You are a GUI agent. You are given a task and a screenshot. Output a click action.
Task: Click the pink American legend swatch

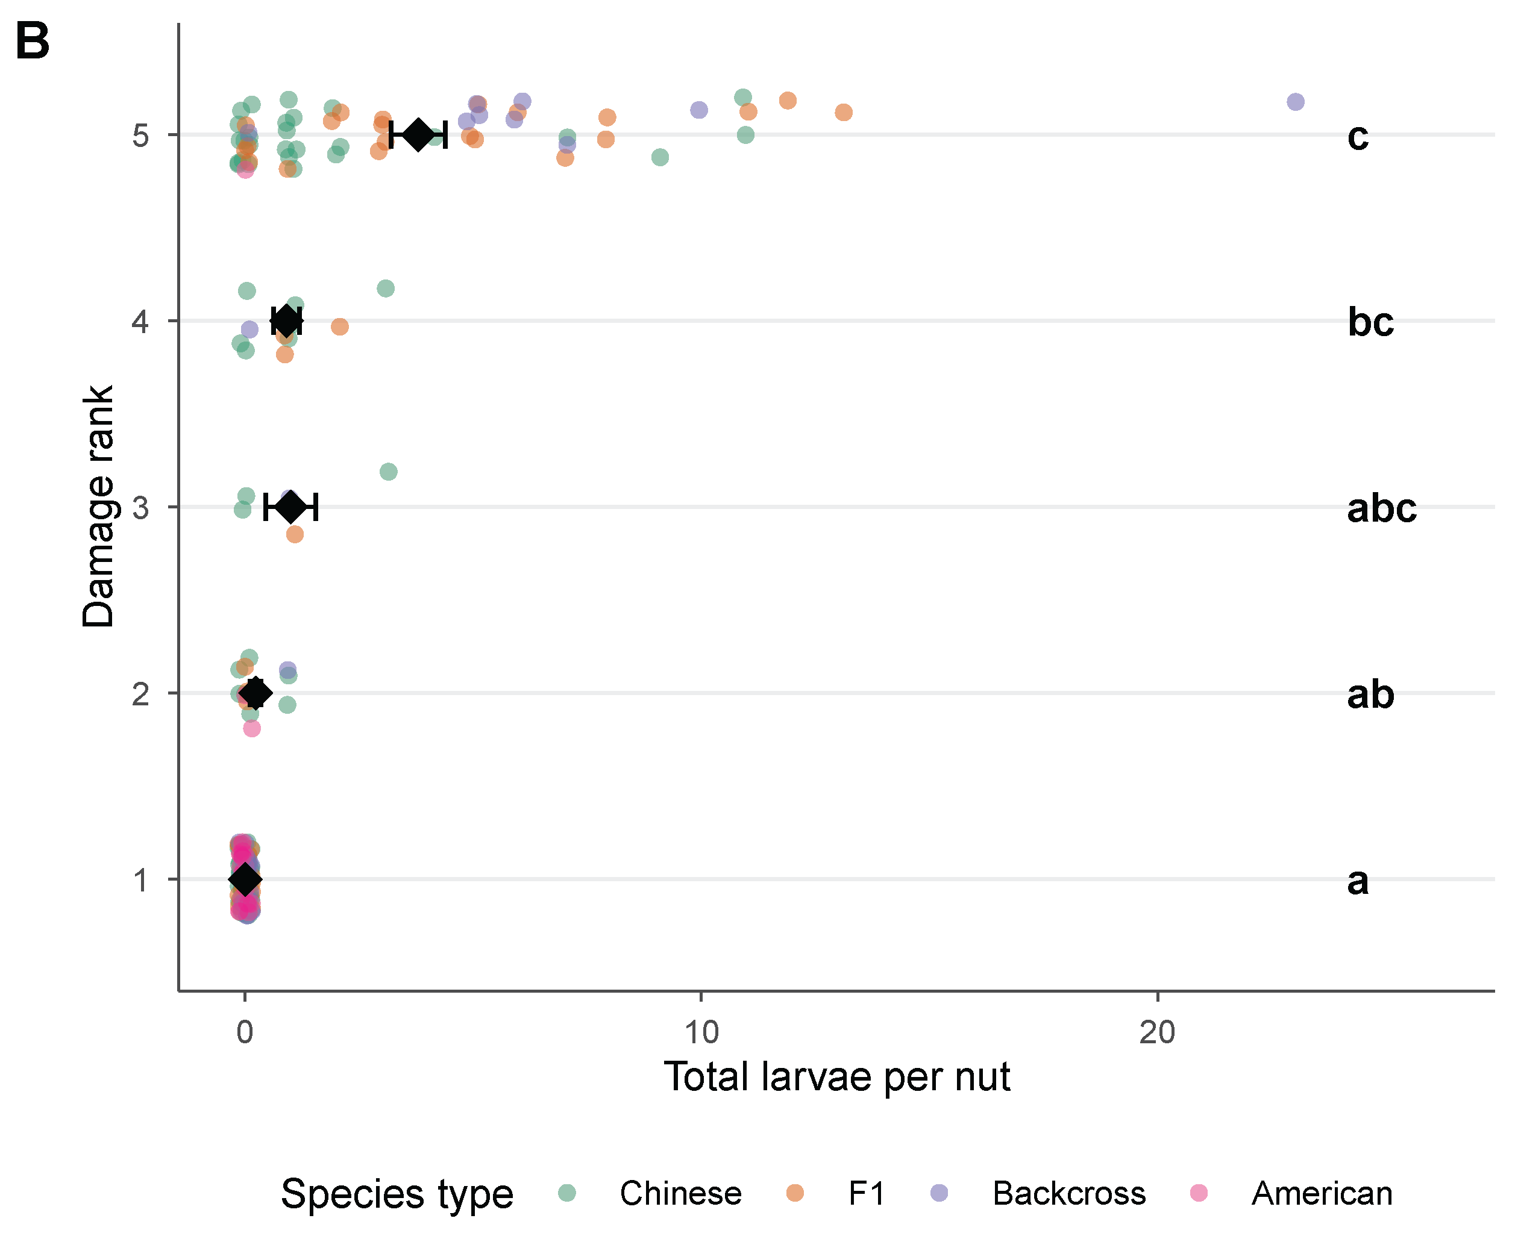pyautogui.click(x=1199, y=1193)
